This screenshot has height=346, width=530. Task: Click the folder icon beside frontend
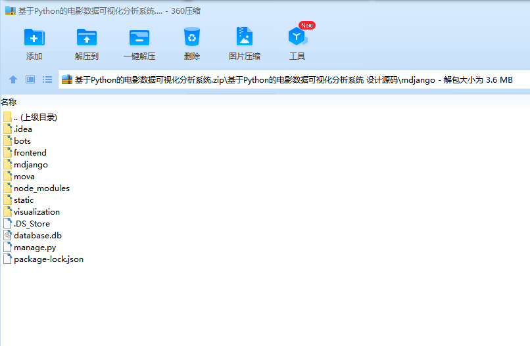point(7,152)
